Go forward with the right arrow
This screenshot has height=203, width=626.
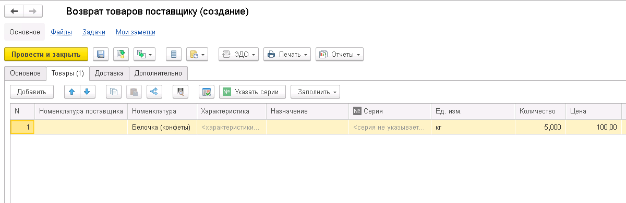point(33,11)
